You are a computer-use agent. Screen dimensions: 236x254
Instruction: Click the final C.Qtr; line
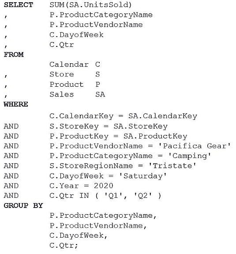[x=64, y=246]
